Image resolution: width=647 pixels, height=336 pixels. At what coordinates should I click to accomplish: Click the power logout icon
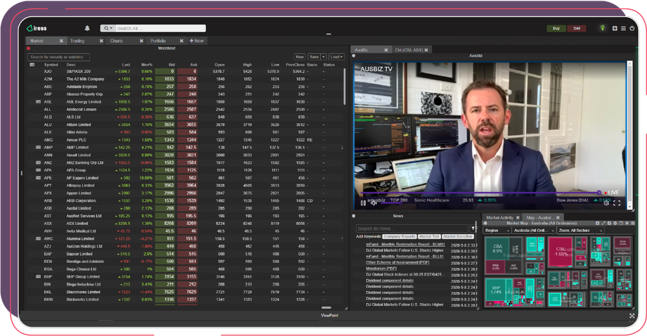(632, 28)
